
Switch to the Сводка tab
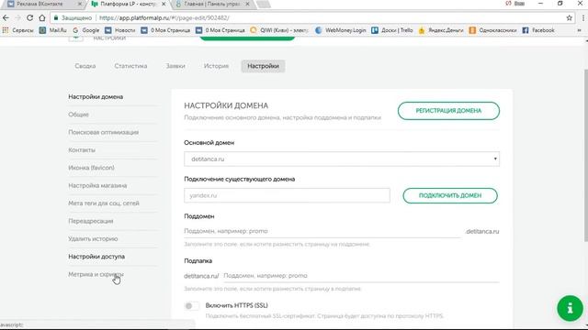pos(85,66)
